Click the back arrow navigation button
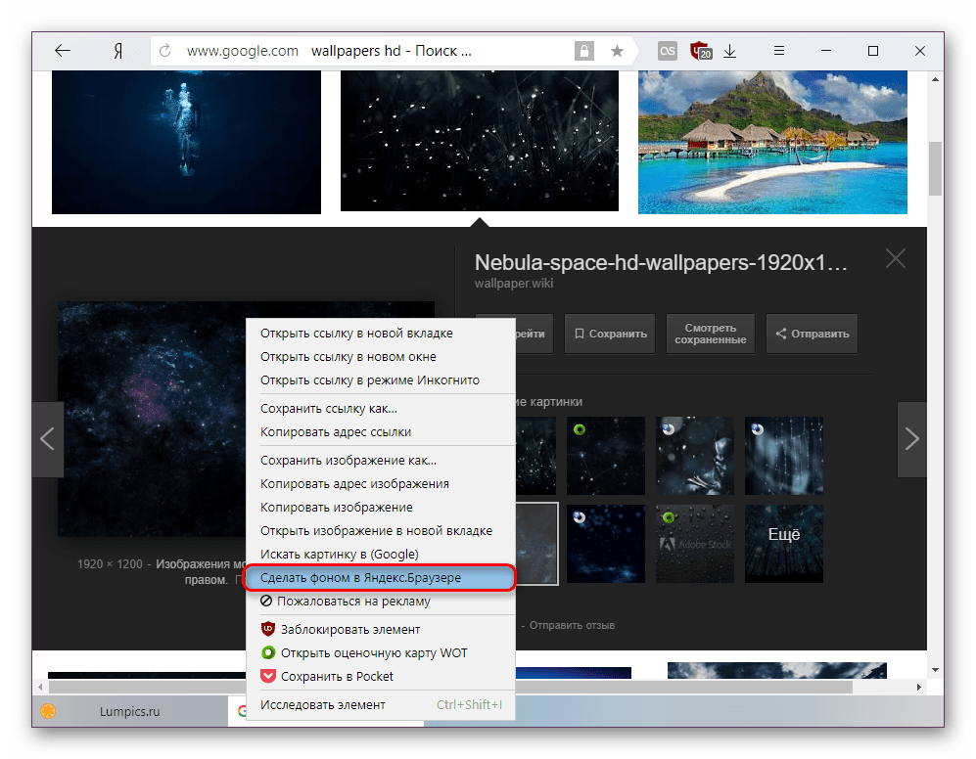Viewport: 976px width, 759px height. [x=63, y=52]
